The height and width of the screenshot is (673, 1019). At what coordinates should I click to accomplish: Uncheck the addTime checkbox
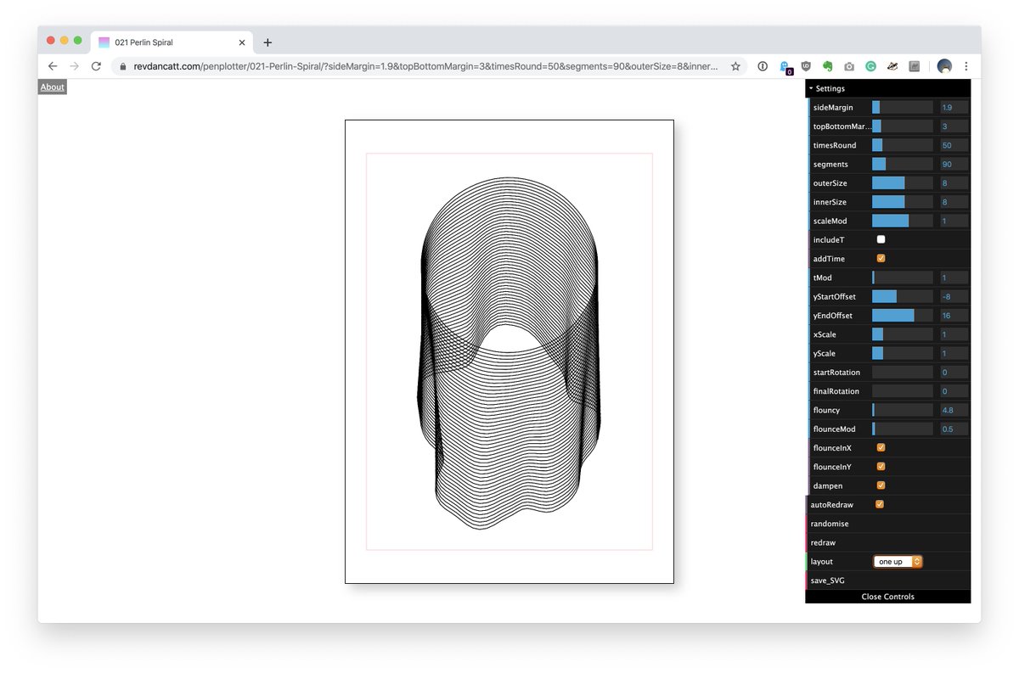[x=881, y=258]
